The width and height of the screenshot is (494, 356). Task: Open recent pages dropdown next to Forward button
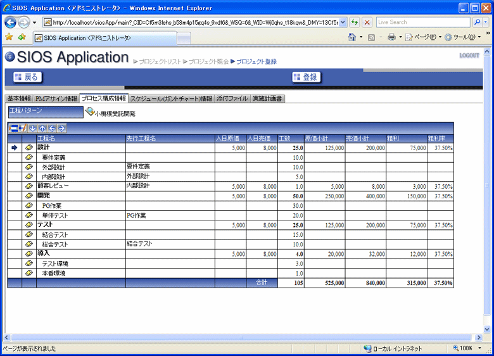pyautogui.click(x=34, y=22)
